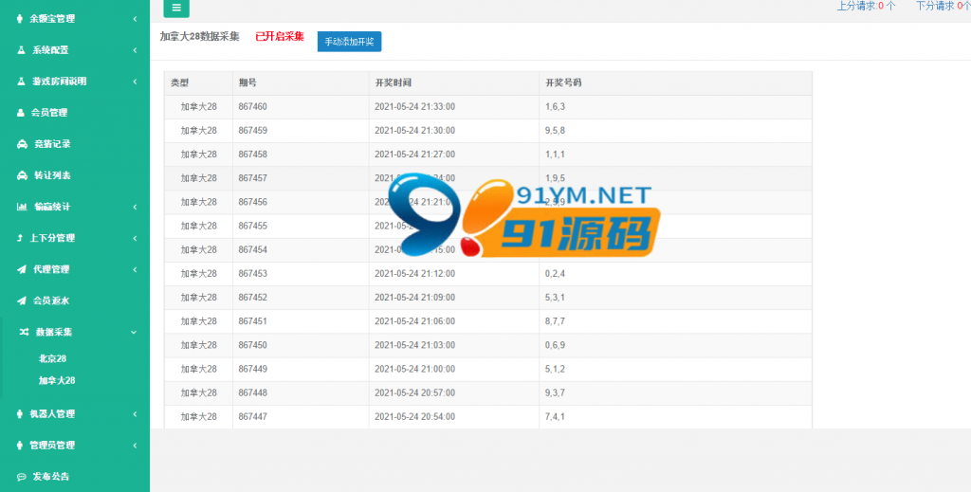
Task: Click the 输赢统计 bar chart icon
Action: click(22, 207)
